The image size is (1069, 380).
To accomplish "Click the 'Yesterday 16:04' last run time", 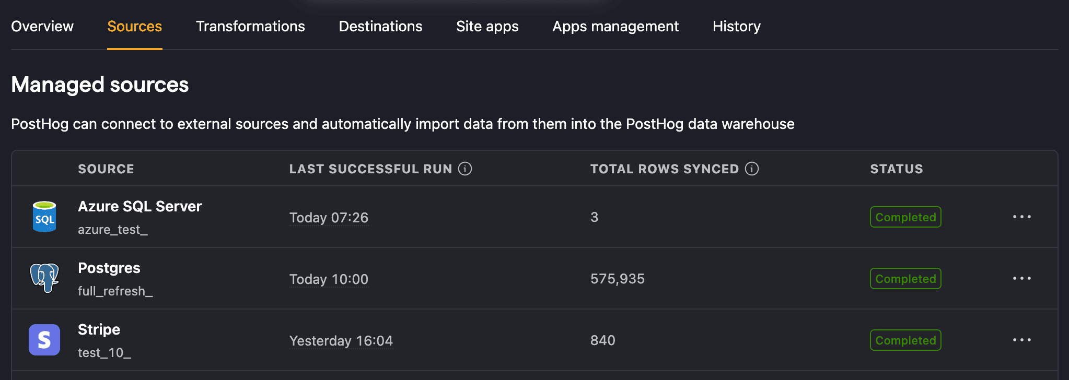I will click(x=341, y=341).
